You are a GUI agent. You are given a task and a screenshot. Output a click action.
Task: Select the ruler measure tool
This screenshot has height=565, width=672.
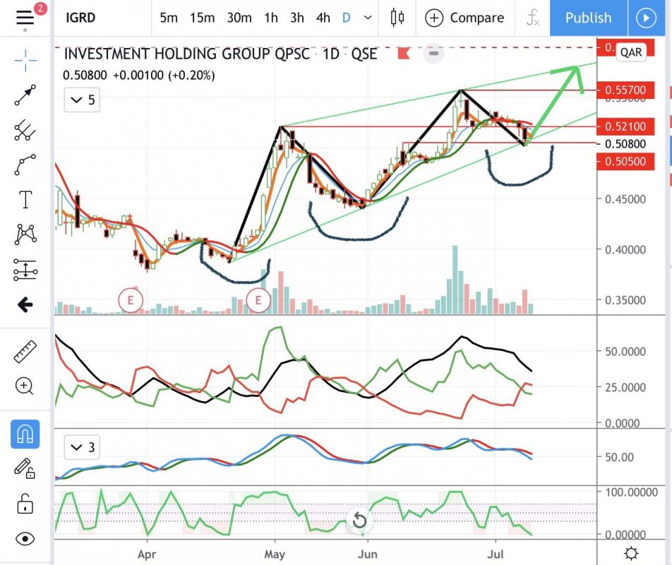click(25, 351)
